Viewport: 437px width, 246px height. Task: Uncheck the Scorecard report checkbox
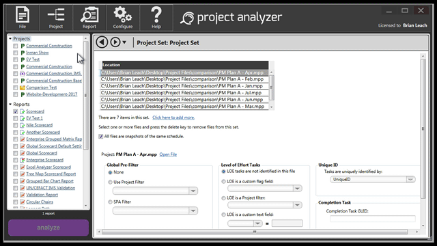[x=15, y=111]
